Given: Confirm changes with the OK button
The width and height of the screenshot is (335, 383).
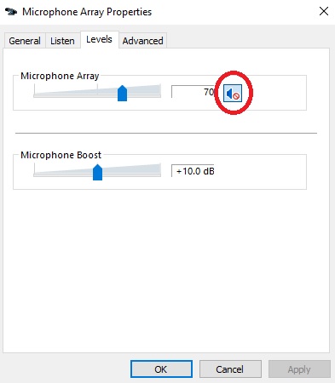Looking at the screenshot, I should (161, 369).
